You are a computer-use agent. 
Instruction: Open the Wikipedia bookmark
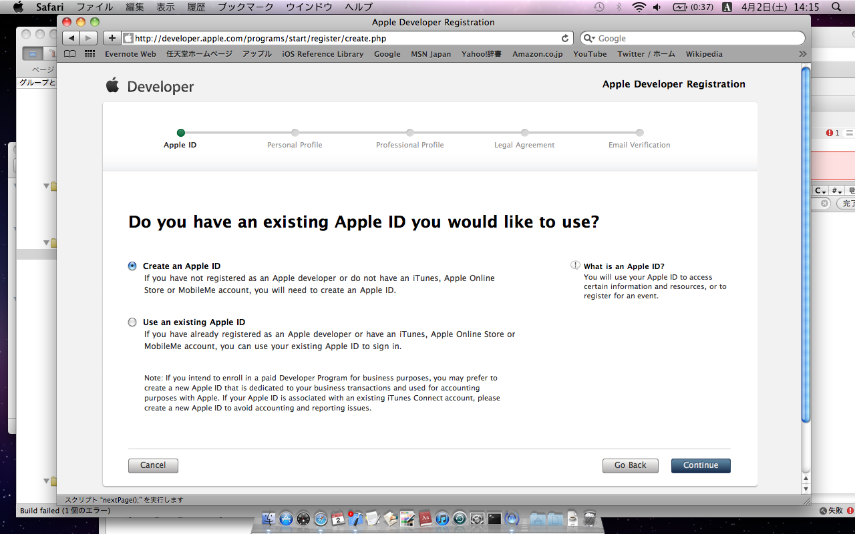click(704, 54)
